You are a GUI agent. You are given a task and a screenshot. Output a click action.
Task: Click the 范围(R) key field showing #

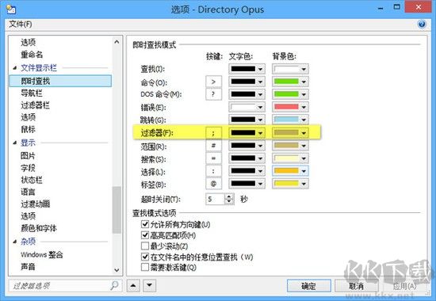point(213,146)
